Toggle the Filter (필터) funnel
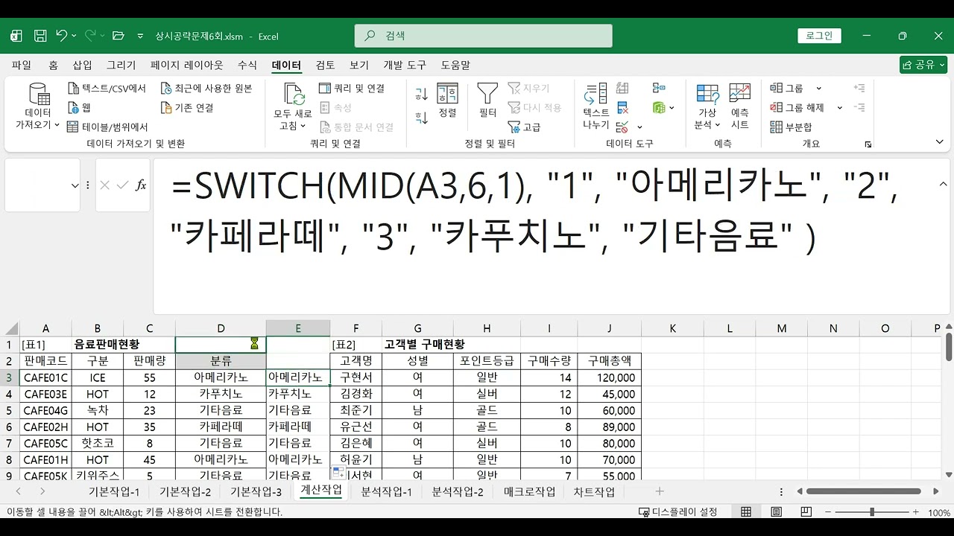Viewport: 954px width, 536px height. (x=487, y=100)
